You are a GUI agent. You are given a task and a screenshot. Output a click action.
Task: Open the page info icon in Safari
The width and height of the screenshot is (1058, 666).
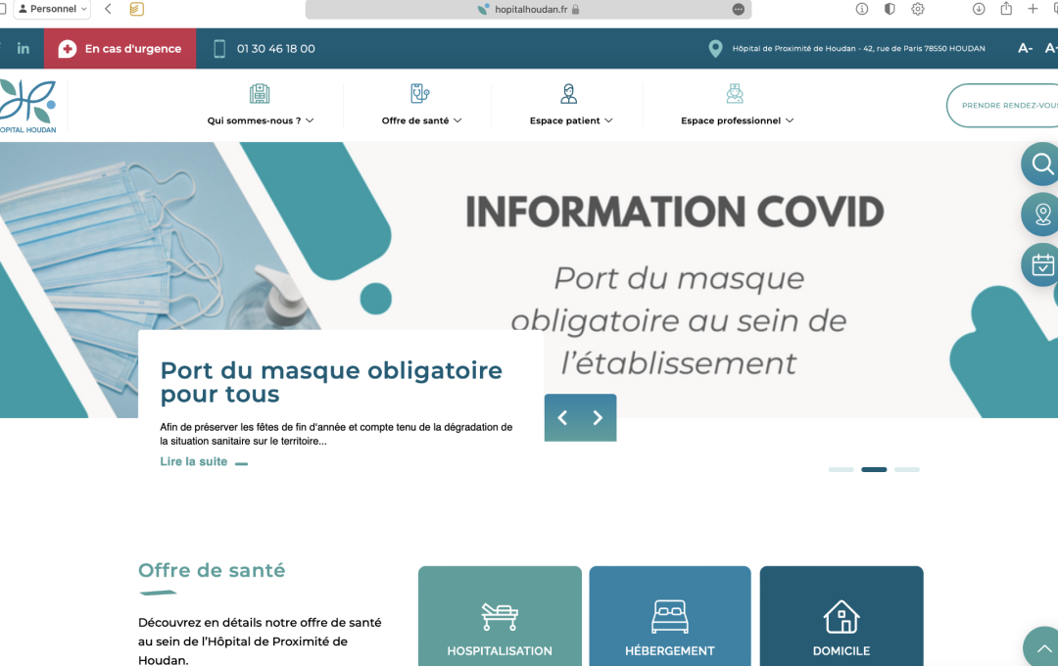tap(862, 9)
